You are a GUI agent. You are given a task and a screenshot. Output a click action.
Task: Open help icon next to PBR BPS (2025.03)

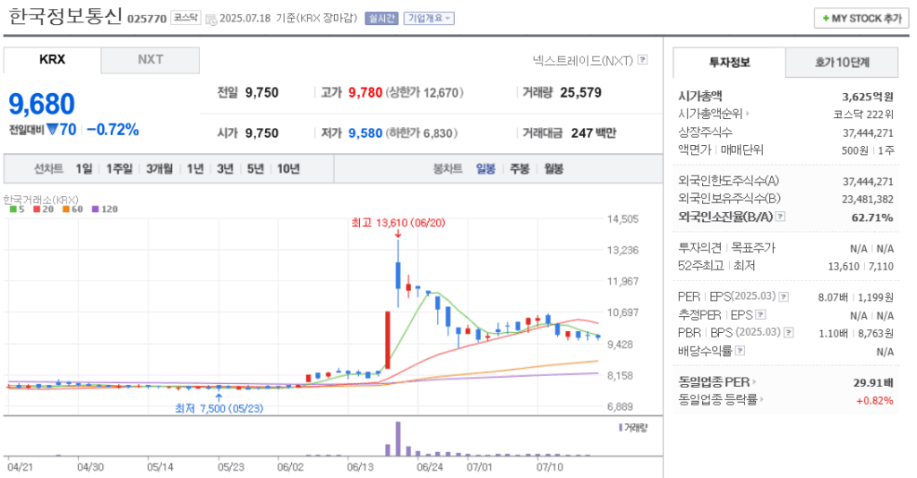click(x=788, y=332)
